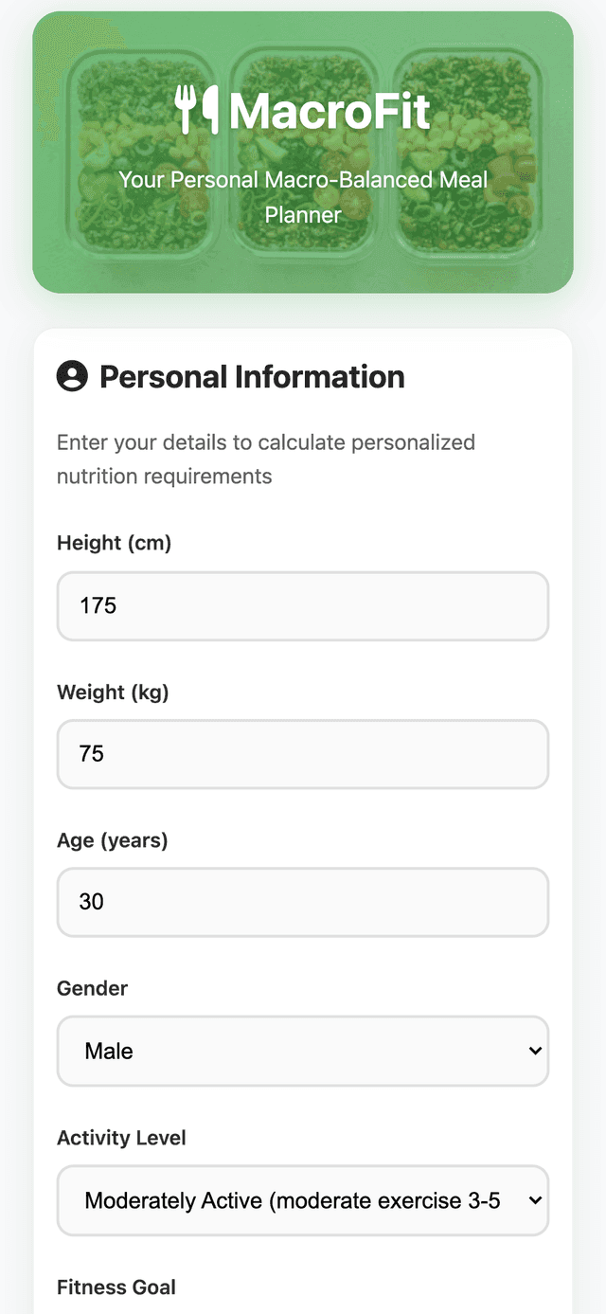The width and height of the screenshot is (606, 1314).
Task: Click the Weight (kg) label
Action: (x=113, y=693)
